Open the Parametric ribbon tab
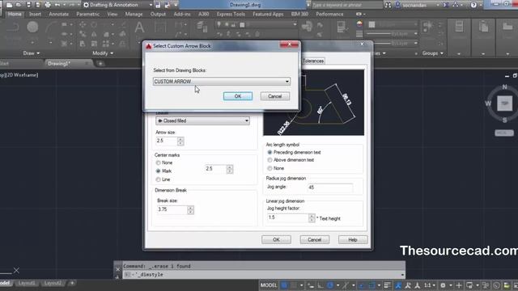The height and width of the screenshot is (291, 518). tap(88, 15)
